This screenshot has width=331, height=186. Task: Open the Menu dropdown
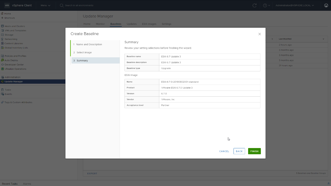[45, 5]
